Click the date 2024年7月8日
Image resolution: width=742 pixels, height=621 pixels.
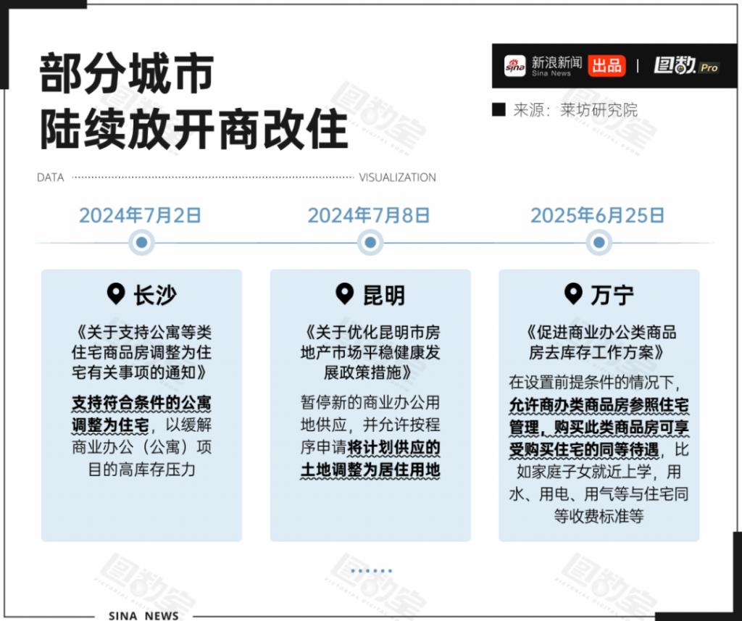(369, 215)
